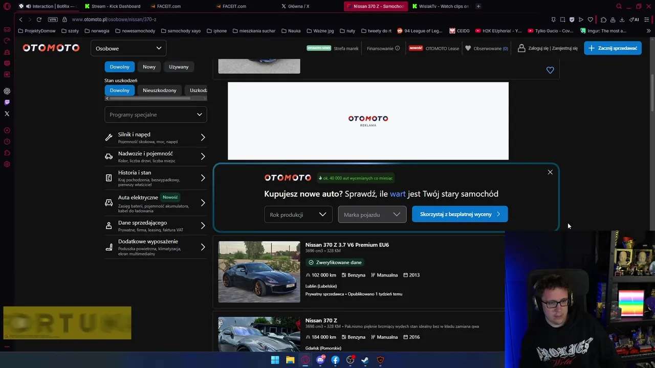Switch to WislakTv clips tab
The width and height of the screenshot is (655, 368).
tap(441, 6)
